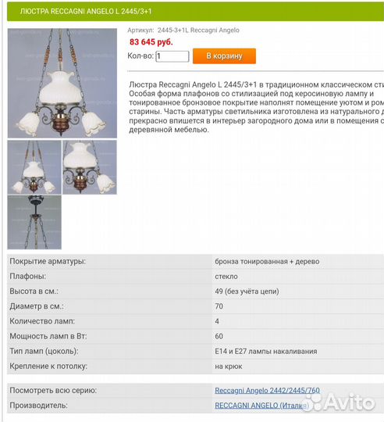Select the full chandelier thumbnail on left
384x422 pixels.
(x=34, y=167)
